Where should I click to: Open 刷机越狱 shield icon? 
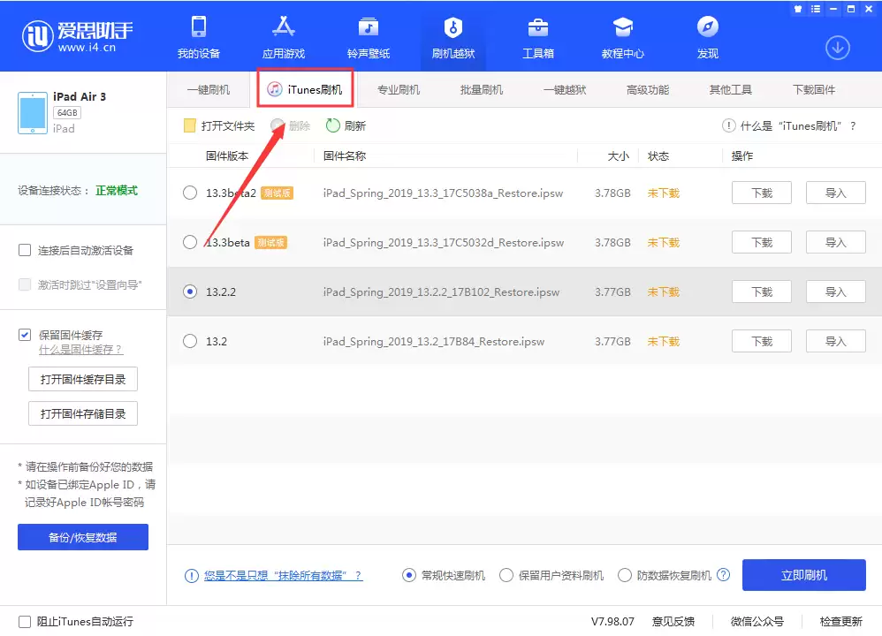452,26
